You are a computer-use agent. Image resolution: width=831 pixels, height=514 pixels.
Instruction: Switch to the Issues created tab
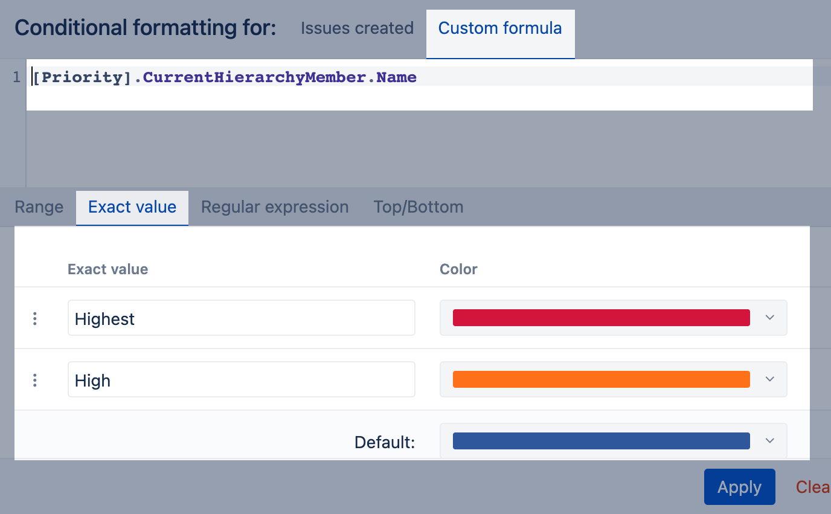coord(357,28)
